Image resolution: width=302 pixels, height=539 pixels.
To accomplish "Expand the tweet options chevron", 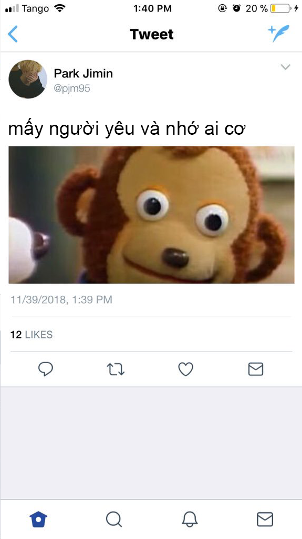I will [x=286, y=67].
